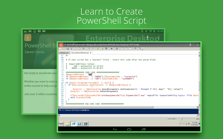Click the Cut scissors icon in toolbar

coord(72,48)
